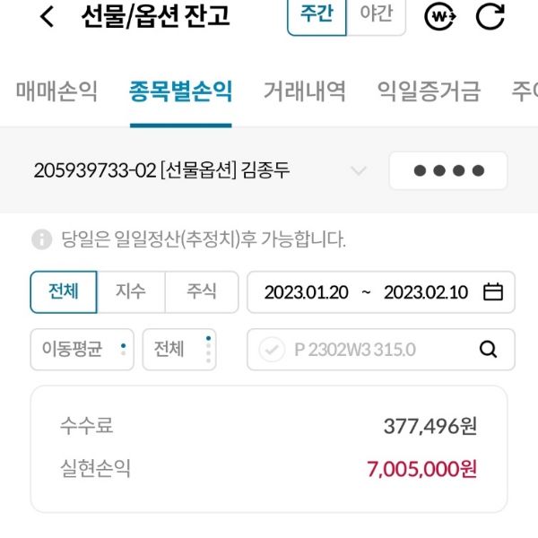The image size is (538, 538).
Task: Open the won currency conversion icon
Action: tap(439, 16)
